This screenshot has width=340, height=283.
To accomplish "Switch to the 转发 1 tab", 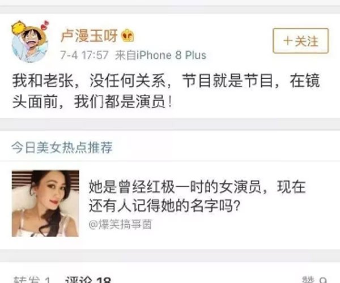I will [32, 279].
